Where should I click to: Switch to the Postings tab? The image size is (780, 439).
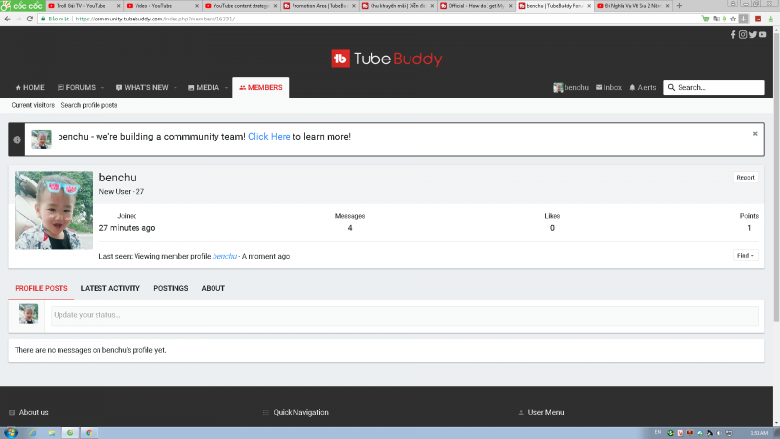(171, 288)
